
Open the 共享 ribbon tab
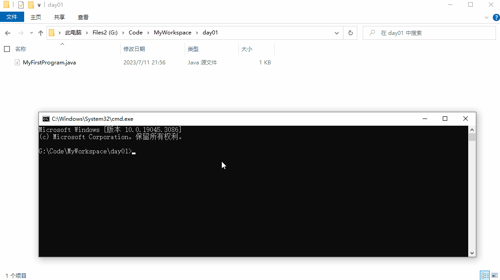pos(59,17)
